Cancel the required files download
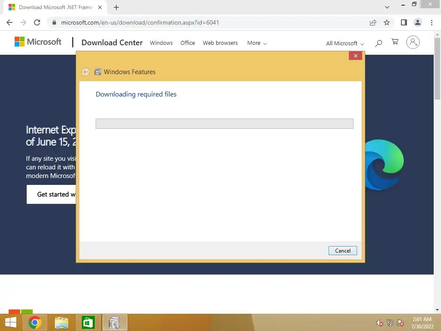Image resolution: width=441 pixels, height=331 pixels. click(342, 250)
